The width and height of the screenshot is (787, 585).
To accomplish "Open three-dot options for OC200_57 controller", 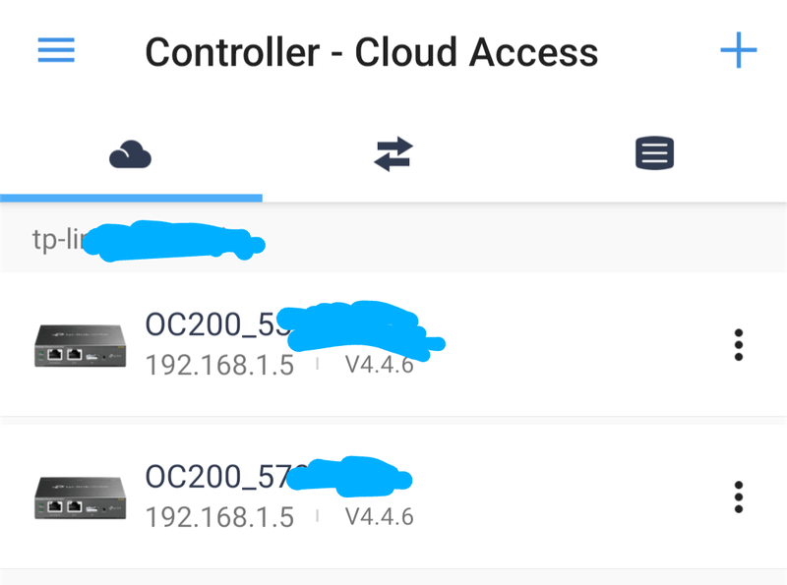I will [x=738, y=497].
